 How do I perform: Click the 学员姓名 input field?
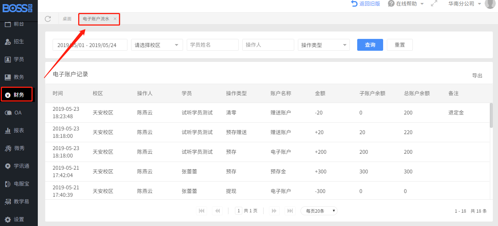(213, 45)
